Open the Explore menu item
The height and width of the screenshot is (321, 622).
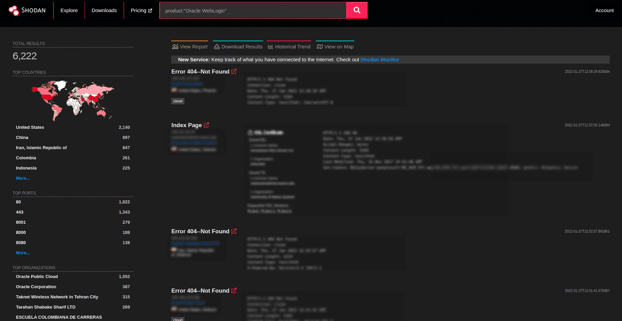point(69,10)
